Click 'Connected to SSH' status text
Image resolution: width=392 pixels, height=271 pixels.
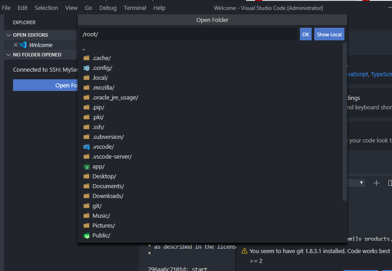[45, 70]
